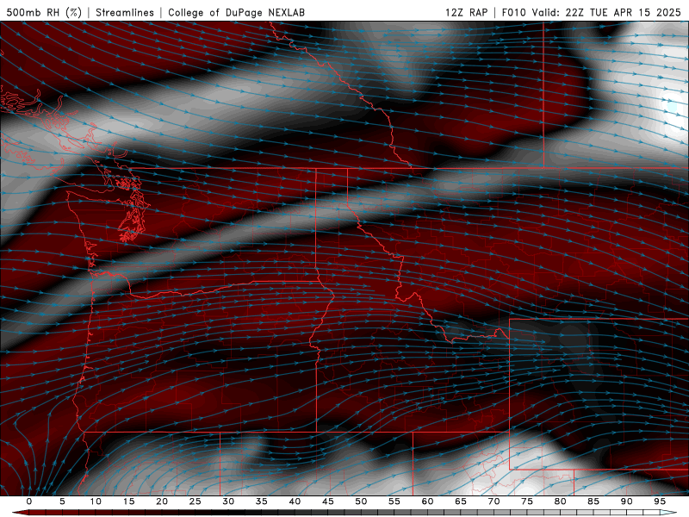Image resolution: width=689 pixels, height=517 pixels.
Task: Click the 'College of DuPage NEXLAB' label
Action: pyautogui.click(x=236, y=13)
